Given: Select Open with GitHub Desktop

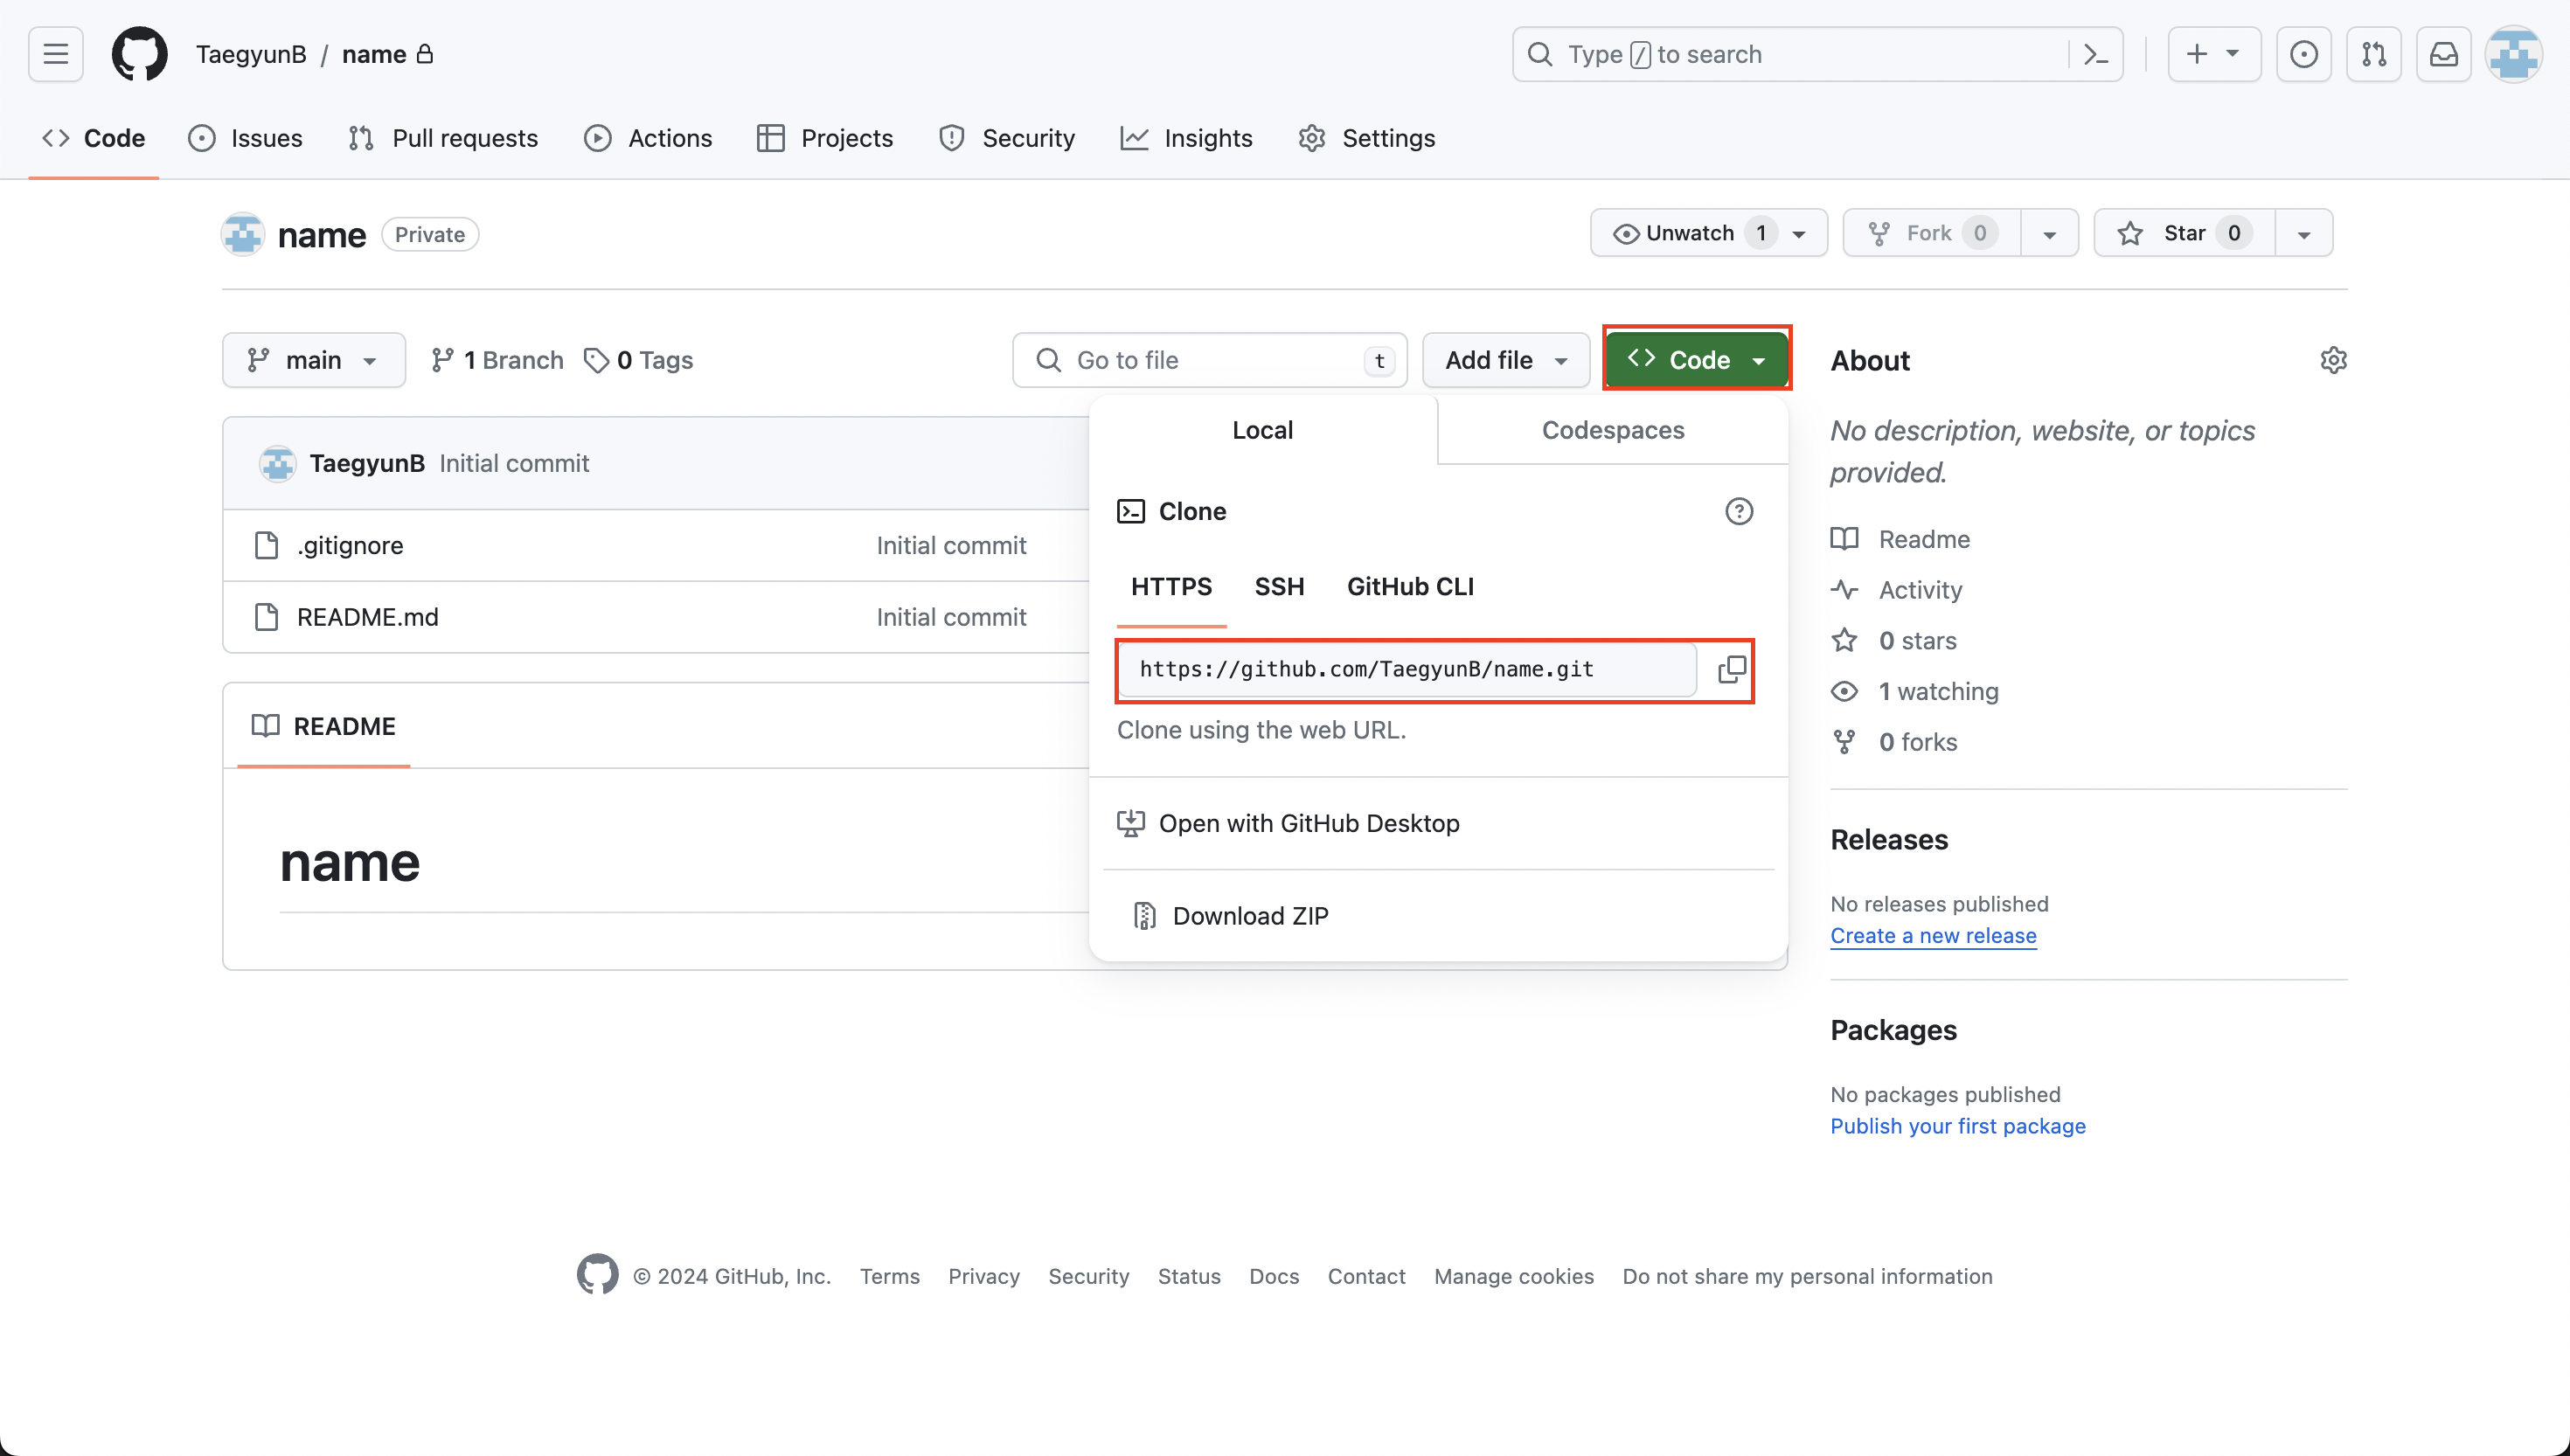Looking at the screenshot, I should click(1308, 822).
